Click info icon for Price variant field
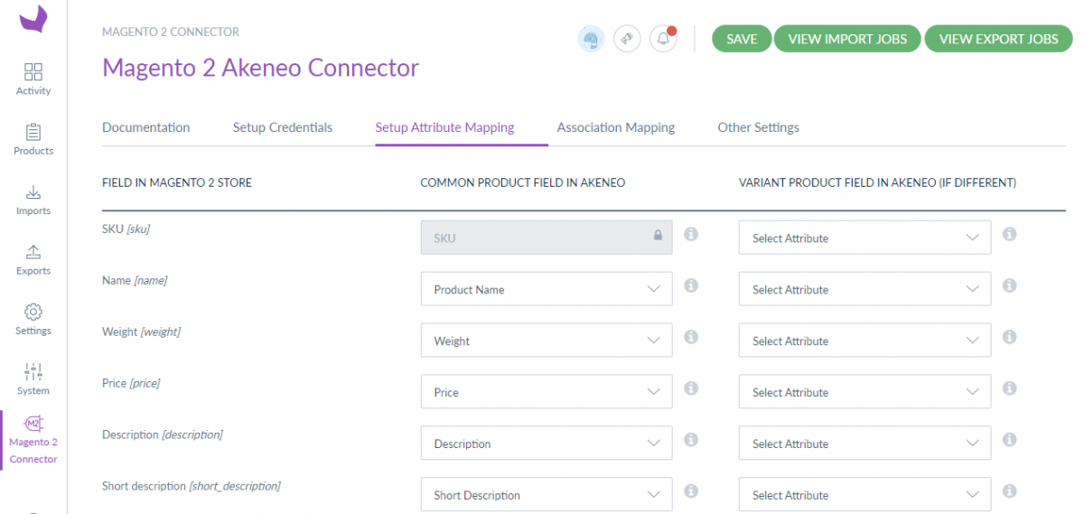Screen dimensions: 1084x514 (1010, 388)
